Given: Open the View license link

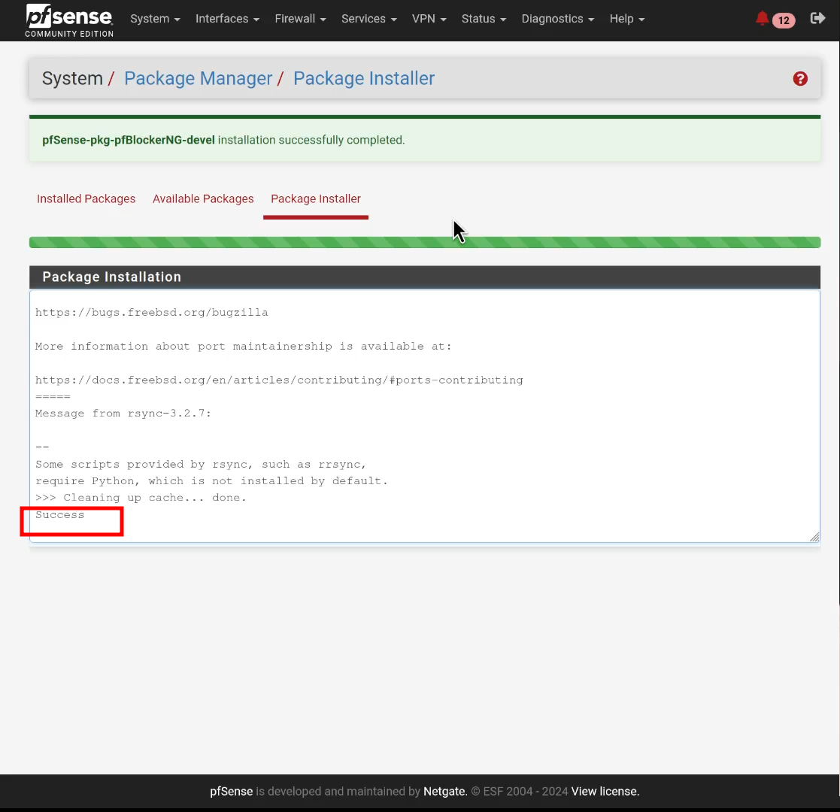Looking at the screenshot, I should 605,791.
